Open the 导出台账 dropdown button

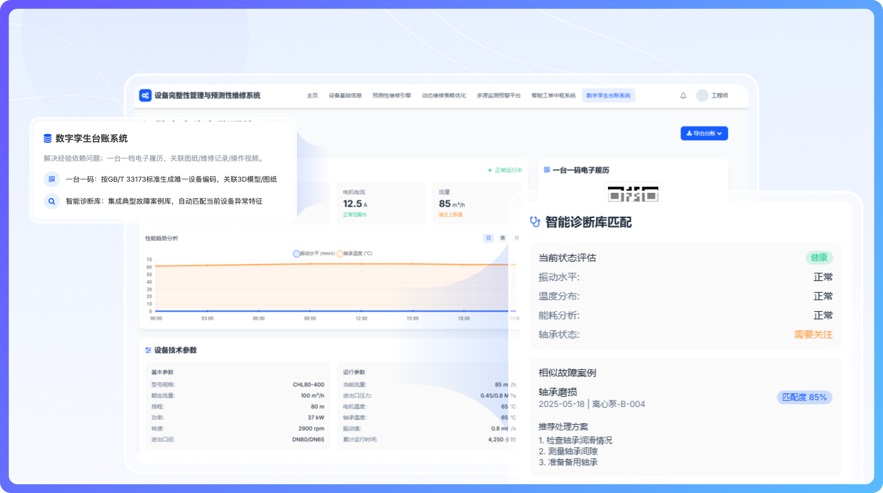tap(704, 133)
